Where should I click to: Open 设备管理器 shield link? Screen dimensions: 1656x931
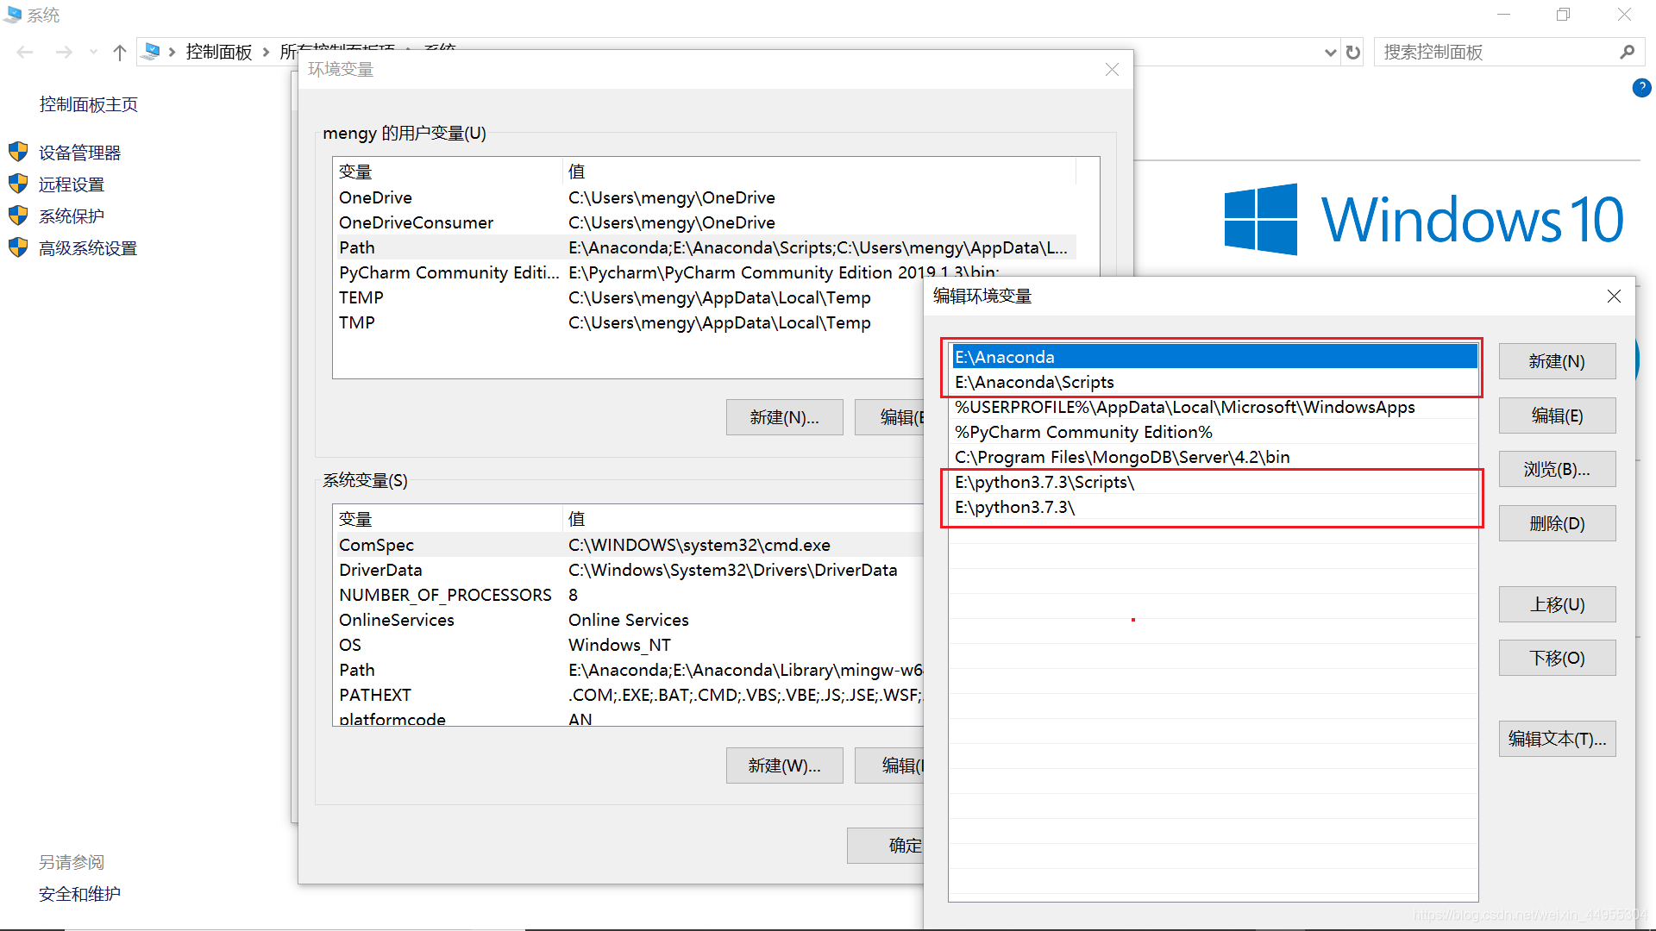point(79,153)
